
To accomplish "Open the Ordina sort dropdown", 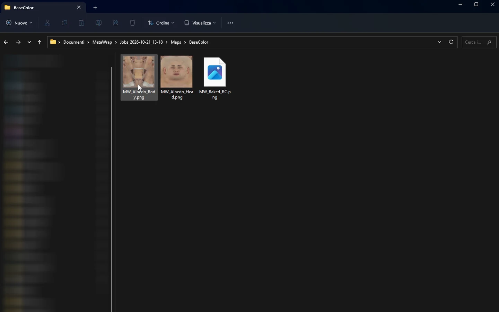I will pyautogui.click(x=161, y=23).
